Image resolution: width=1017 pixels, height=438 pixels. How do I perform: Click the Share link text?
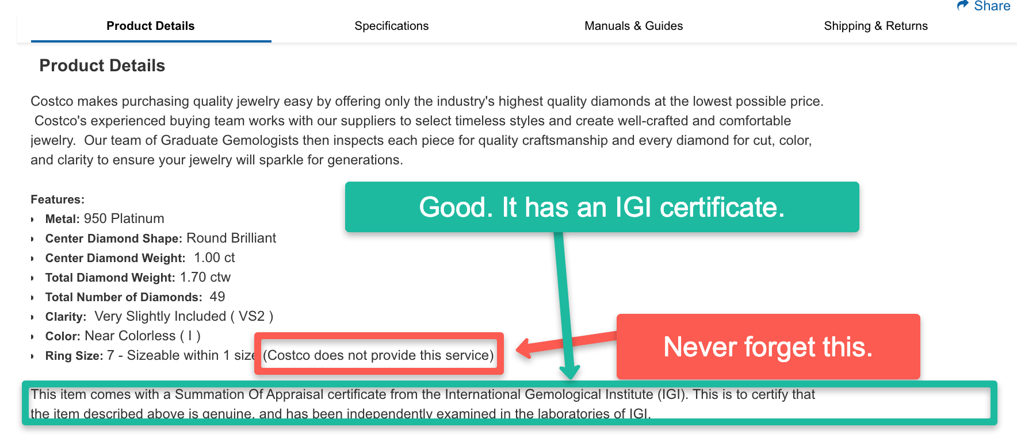992,6
